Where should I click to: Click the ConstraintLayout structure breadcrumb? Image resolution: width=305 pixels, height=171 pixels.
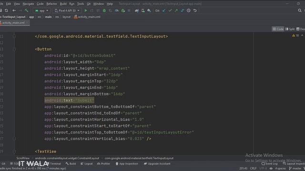coord(67,158)
